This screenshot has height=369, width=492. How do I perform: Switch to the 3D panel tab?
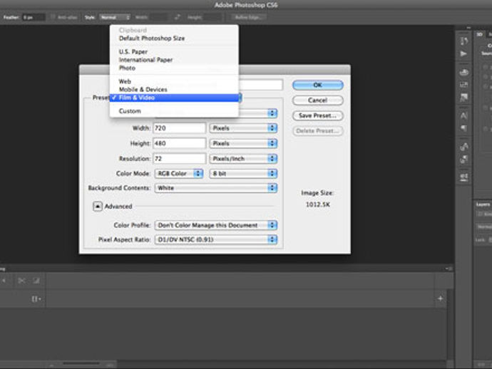click(479, 34)
